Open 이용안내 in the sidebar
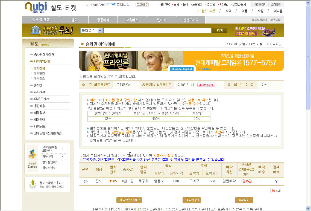This screenshot has width=311, height=211. tap(39, 120)
